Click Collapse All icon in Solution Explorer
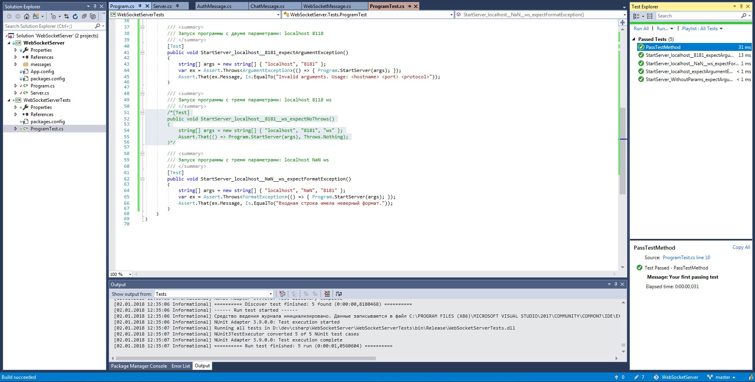755x382 pixels. tap(84, 16)
